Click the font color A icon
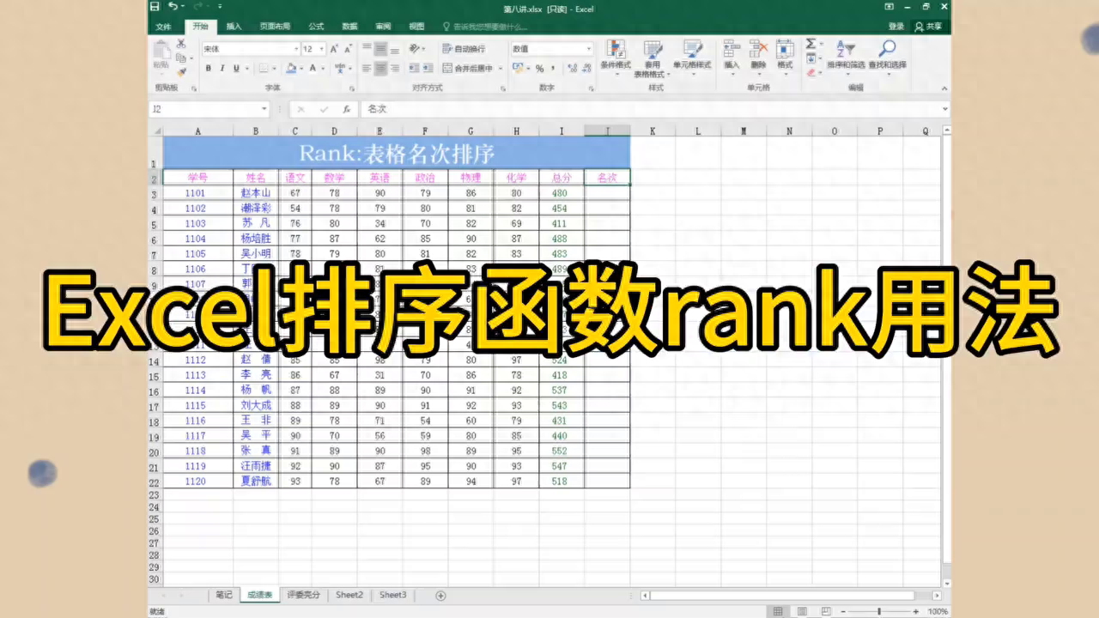This screenshot has width=1099, height=618. tap(313, 68)
